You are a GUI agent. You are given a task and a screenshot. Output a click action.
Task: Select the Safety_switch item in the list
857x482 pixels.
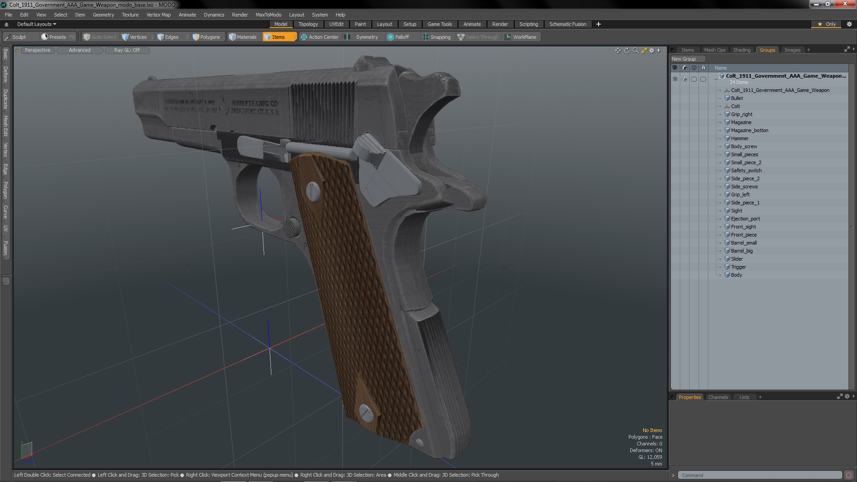(x=746, y=170)
